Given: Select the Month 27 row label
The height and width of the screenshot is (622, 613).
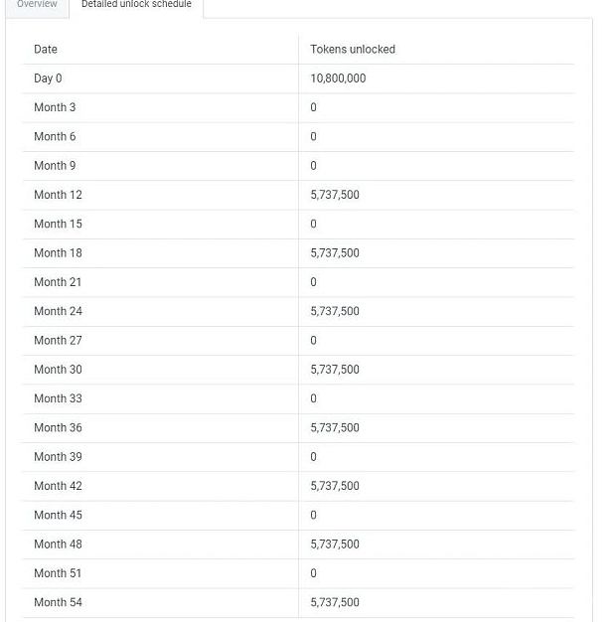Looking at the screenshot, I should (58, 340).
